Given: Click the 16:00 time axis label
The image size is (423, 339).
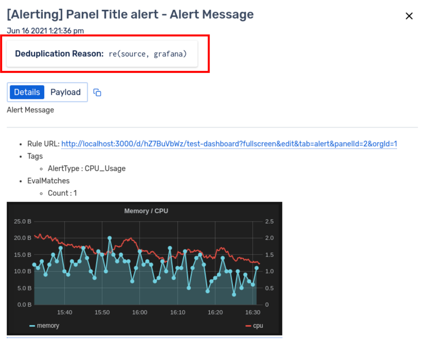Looking at the screenshot, I should (x=140, y=312).
